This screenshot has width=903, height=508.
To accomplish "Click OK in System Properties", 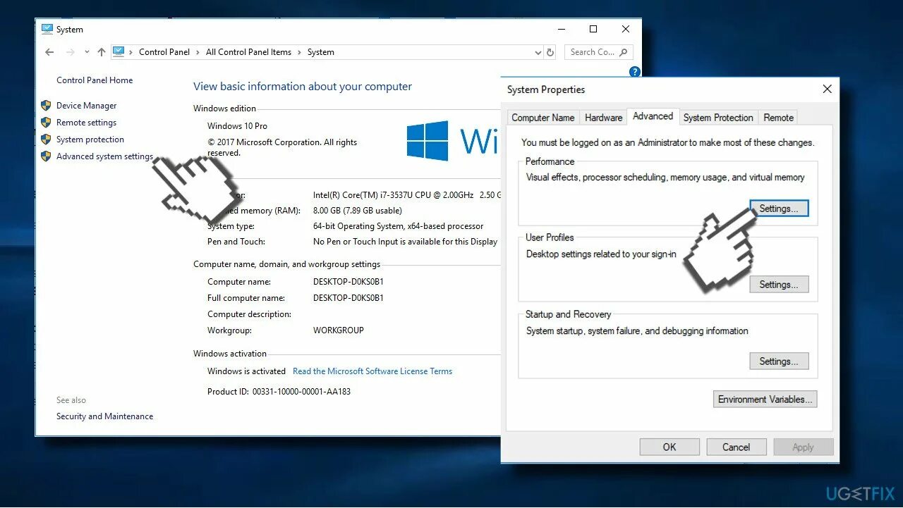I will point(669,447).
